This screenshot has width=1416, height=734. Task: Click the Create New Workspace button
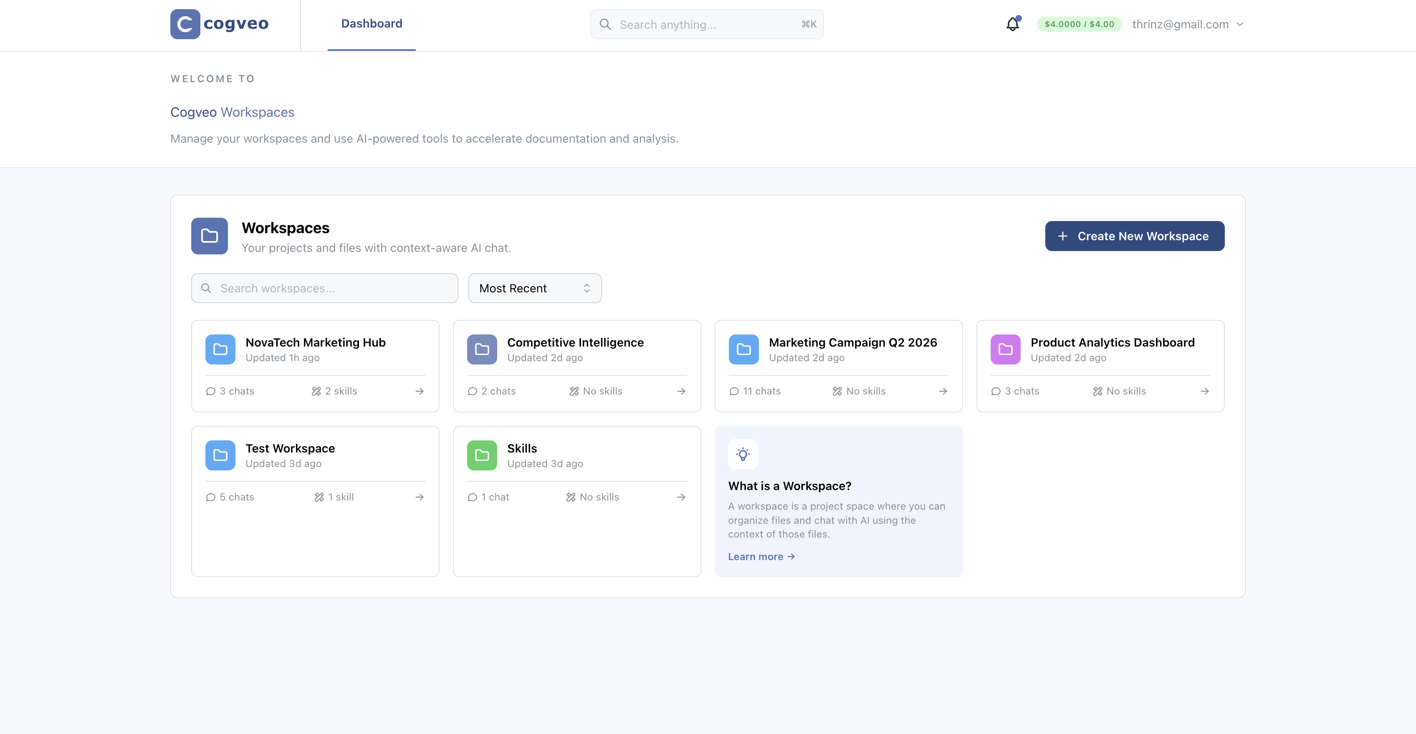(x=1135, y=236)
